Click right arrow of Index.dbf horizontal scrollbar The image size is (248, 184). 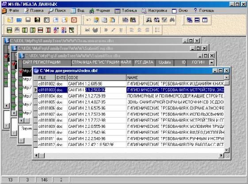221,156
